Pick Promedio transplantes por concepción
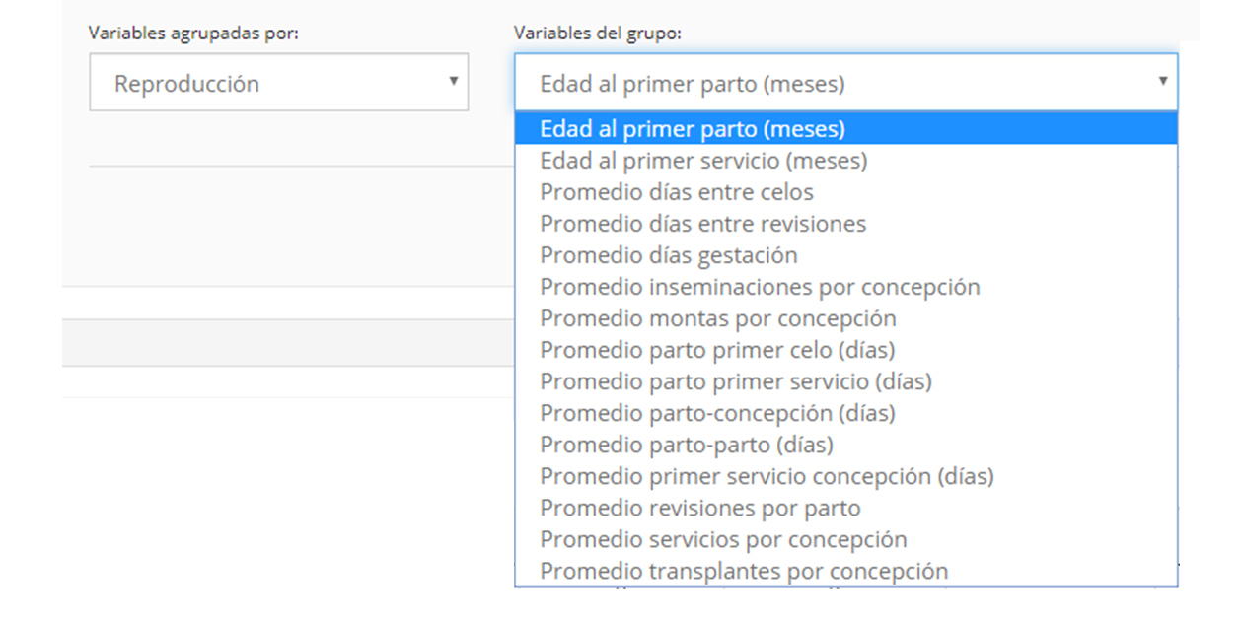 click(x=845, y=570)
